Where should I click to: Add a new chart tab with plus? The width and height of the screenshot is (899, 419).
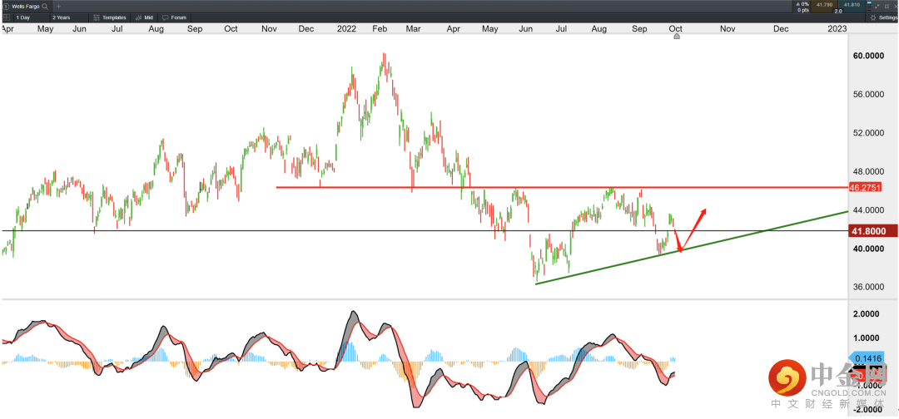[58, 7]
